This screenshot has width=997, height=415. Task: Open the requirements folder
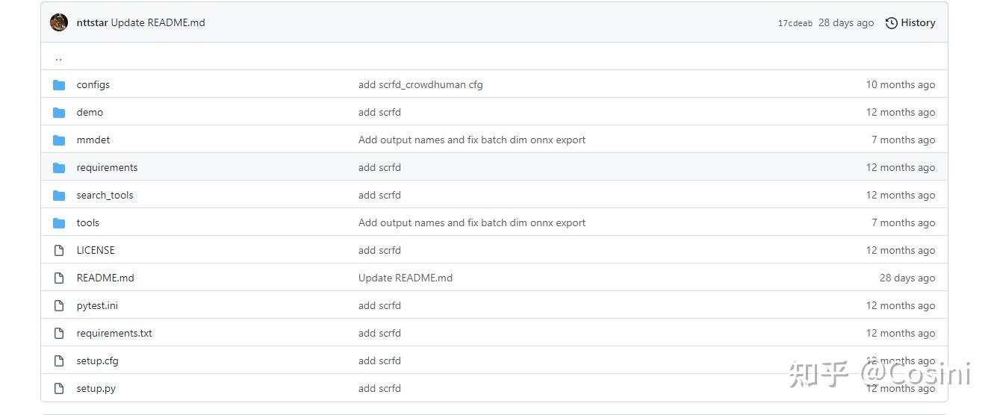(107, 168)
